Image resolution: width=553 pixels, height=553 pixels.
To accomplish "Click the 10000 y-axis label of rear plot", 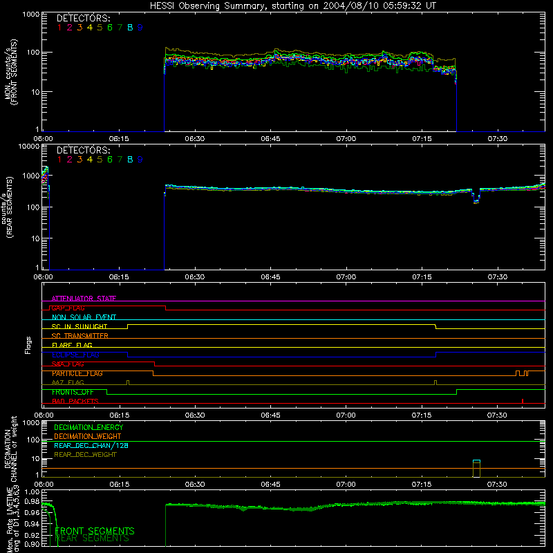I will pos(29,147).
